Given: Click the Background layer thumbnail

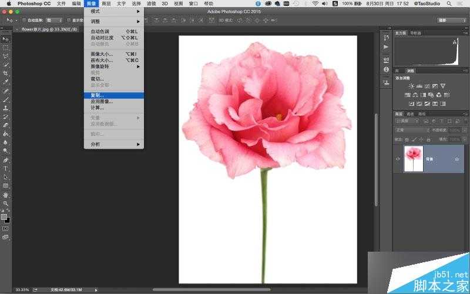Looking at the screenshot, I should click(x=414, y=159).
